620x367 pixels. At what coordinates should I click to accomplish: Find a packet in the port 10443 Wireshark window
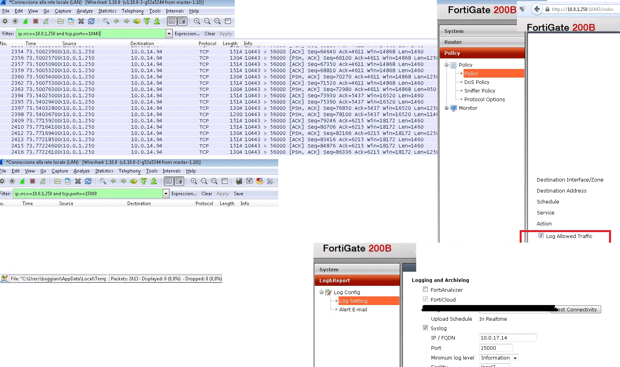pos(106,21)
